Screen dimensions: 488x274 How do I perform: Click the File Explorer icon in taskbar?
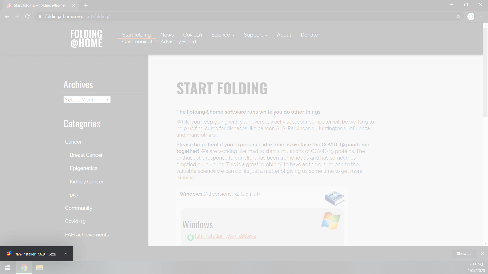pos(40,267)
